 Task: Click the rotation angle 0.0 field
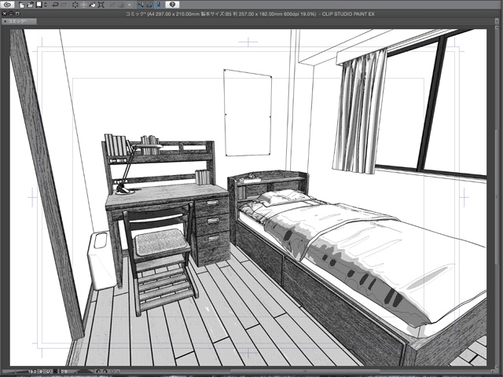pos(64,372)
